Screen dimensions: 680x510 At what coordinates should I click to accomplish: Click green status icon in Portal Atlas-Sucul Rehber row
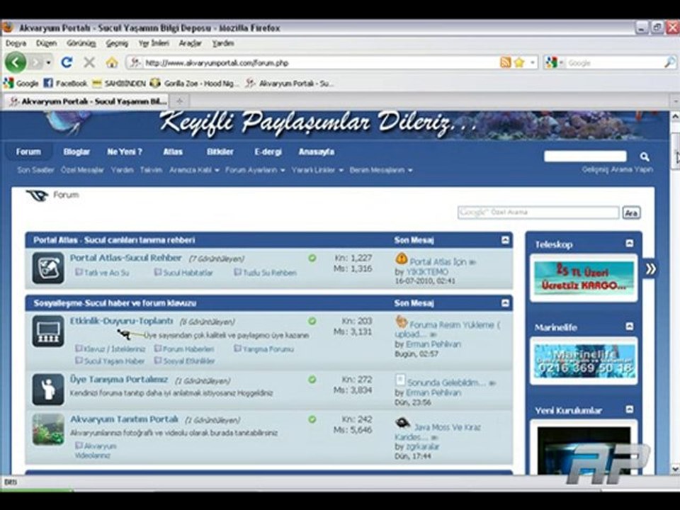pyautogui.click(x=312, y=258)
